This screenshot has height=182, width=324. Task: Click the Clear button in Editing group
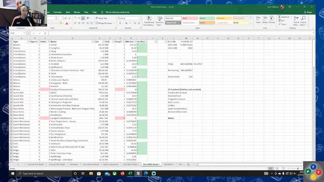point(282,24)
